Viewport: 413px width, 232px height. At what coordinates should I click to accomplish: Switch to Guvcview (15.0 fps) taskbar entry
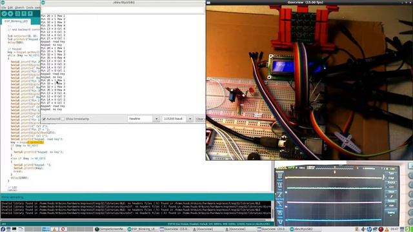coord(175,229)
